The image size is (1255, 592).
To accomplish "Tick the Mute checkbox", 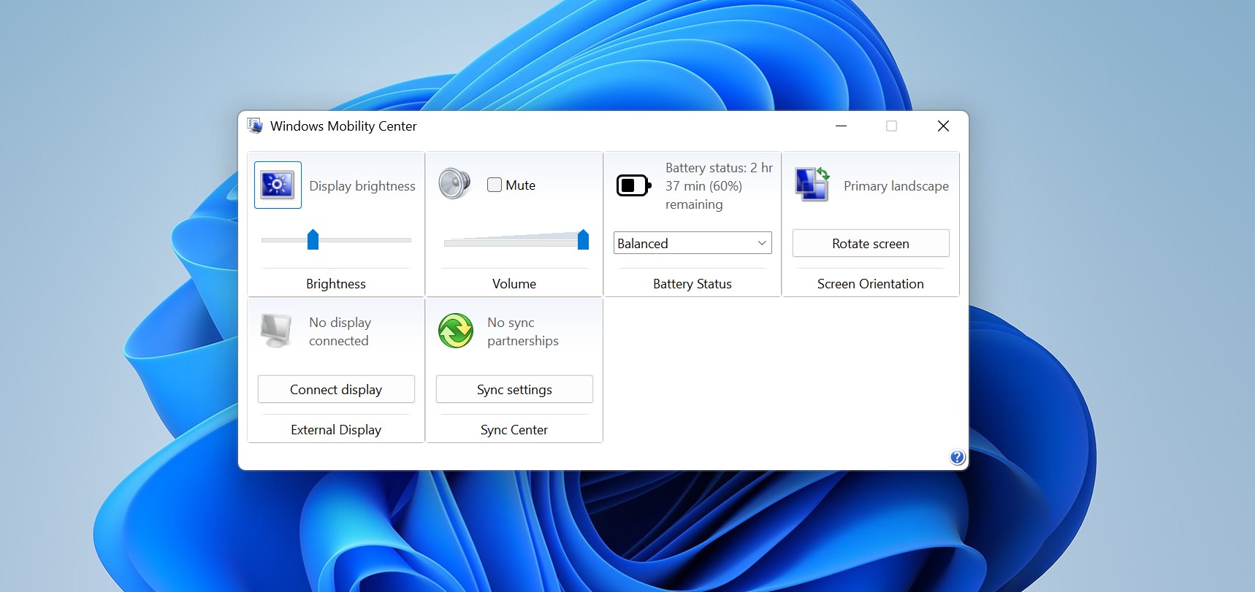I will coord(495,185).
